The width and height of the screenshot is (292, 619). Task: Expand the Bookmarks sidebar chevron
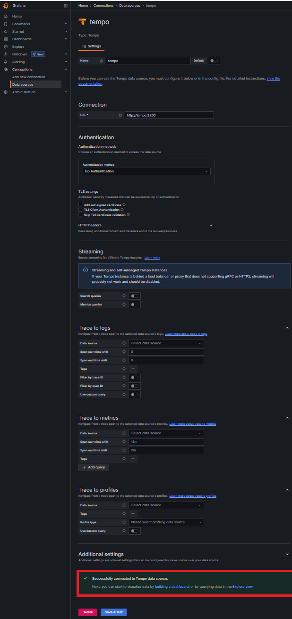pyautogui.click(x=66, y=24)
